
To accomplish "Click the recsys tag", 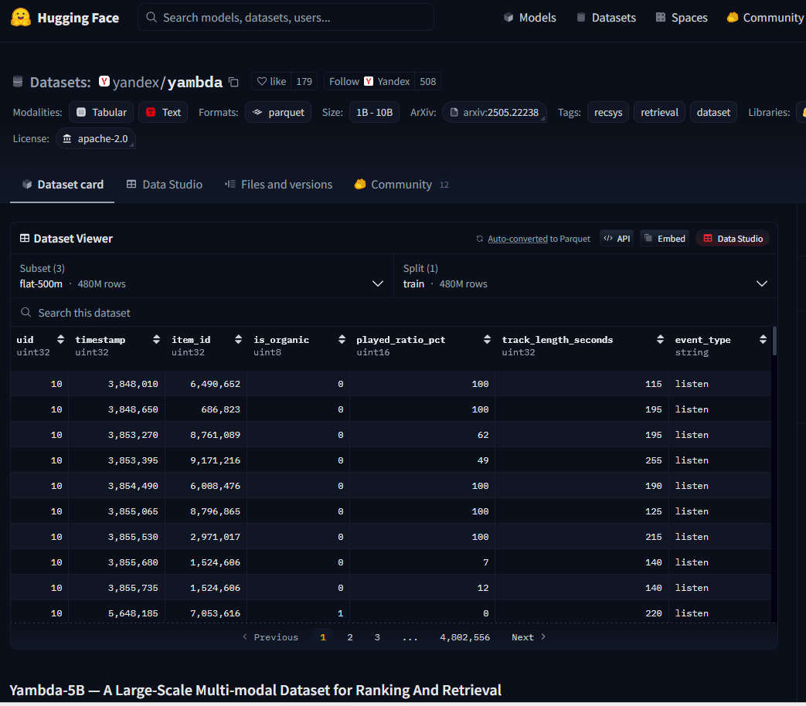I will (x=608, y=113).
